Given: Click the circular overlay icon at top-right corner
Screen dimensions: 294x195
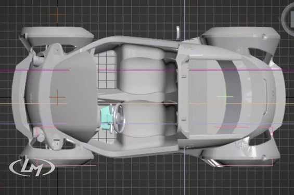Looking at the screenshot, I should click(x=288, y=18).
